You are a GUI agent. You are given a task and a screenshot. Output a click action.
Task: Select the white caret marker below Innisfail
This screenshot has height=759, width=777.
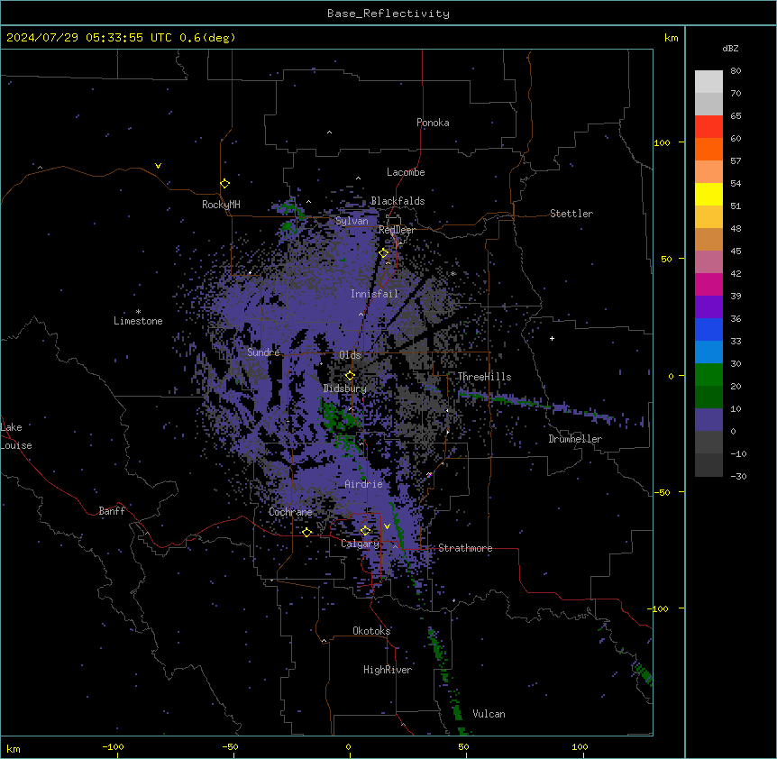pos(361,314)
